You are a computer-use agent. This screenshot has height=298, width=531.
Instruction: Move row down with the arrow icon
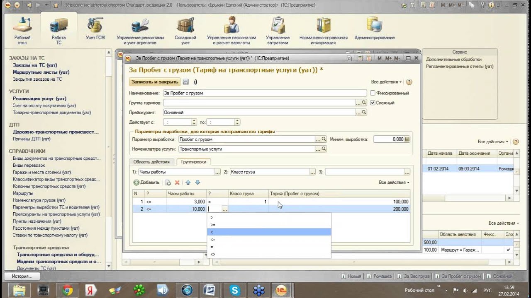coord(197,183)
